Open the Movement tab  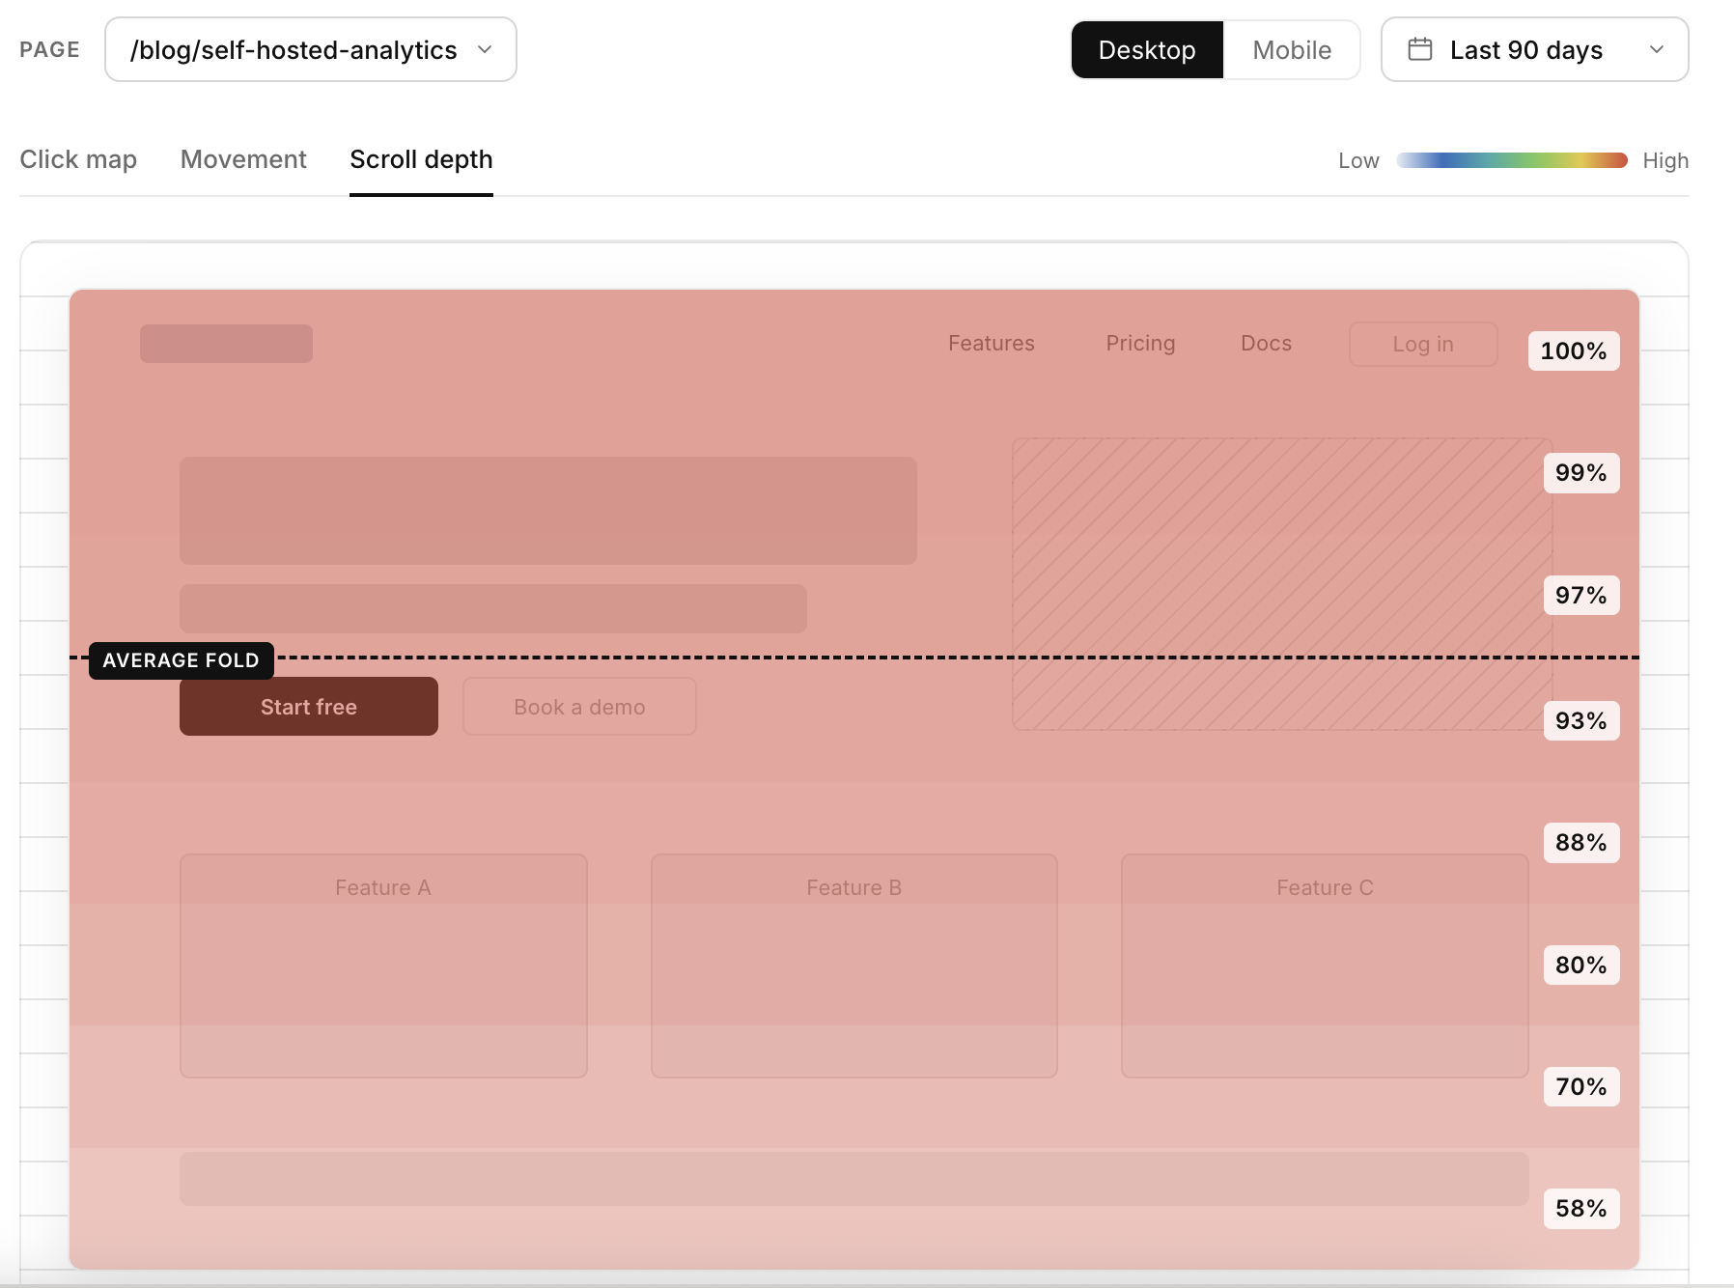point(243,159)
